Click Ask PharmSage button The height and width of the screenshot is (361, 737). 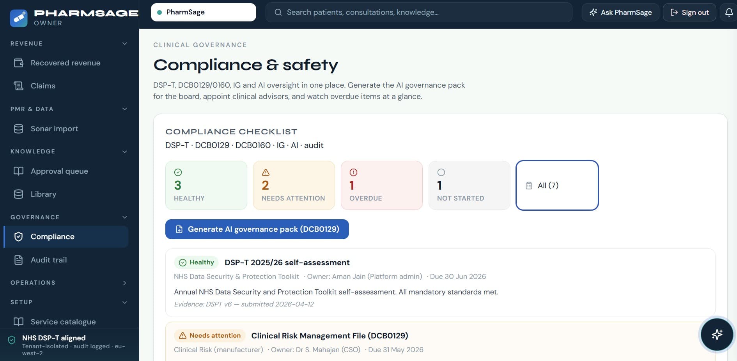pyautogui.click(x=620, y=12)
